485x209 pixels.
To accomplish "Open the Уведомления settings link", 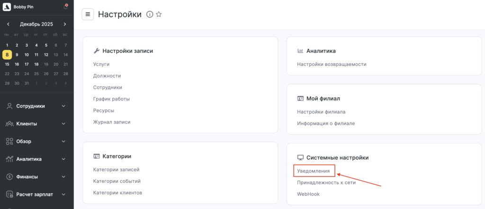I will (x=313, y=170).
